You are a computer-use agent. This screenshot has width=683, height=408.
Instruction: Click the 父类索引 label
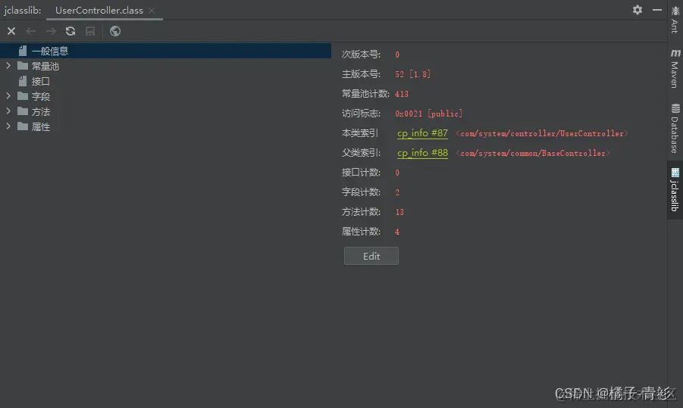click(x=361, y=153)
